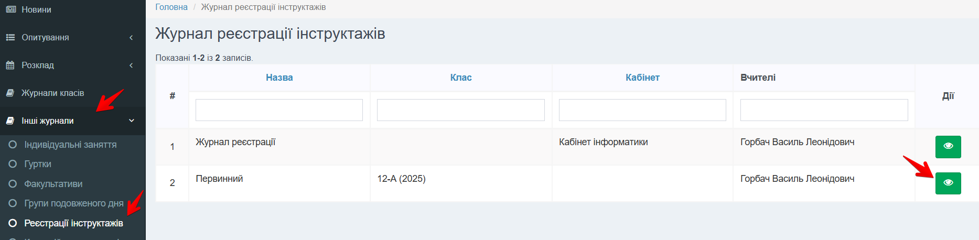Click the book icon beside Журнали класів
979x240 pixels.
click(x=10, y=93)
